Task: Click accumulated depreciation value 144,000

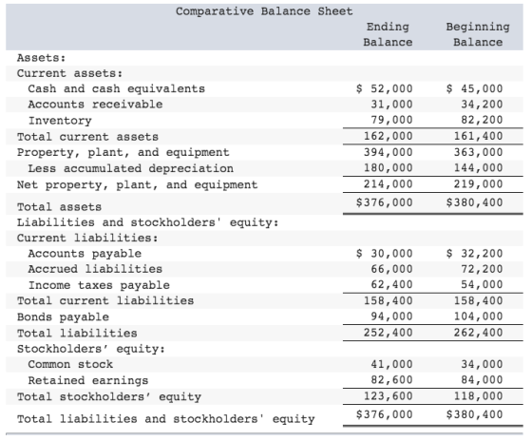Action: [x=479, y=167]
